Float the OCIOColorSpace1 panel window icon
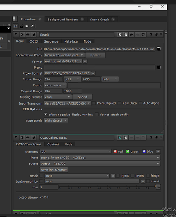Screen dimensions: 176x217 pos(156,138)
